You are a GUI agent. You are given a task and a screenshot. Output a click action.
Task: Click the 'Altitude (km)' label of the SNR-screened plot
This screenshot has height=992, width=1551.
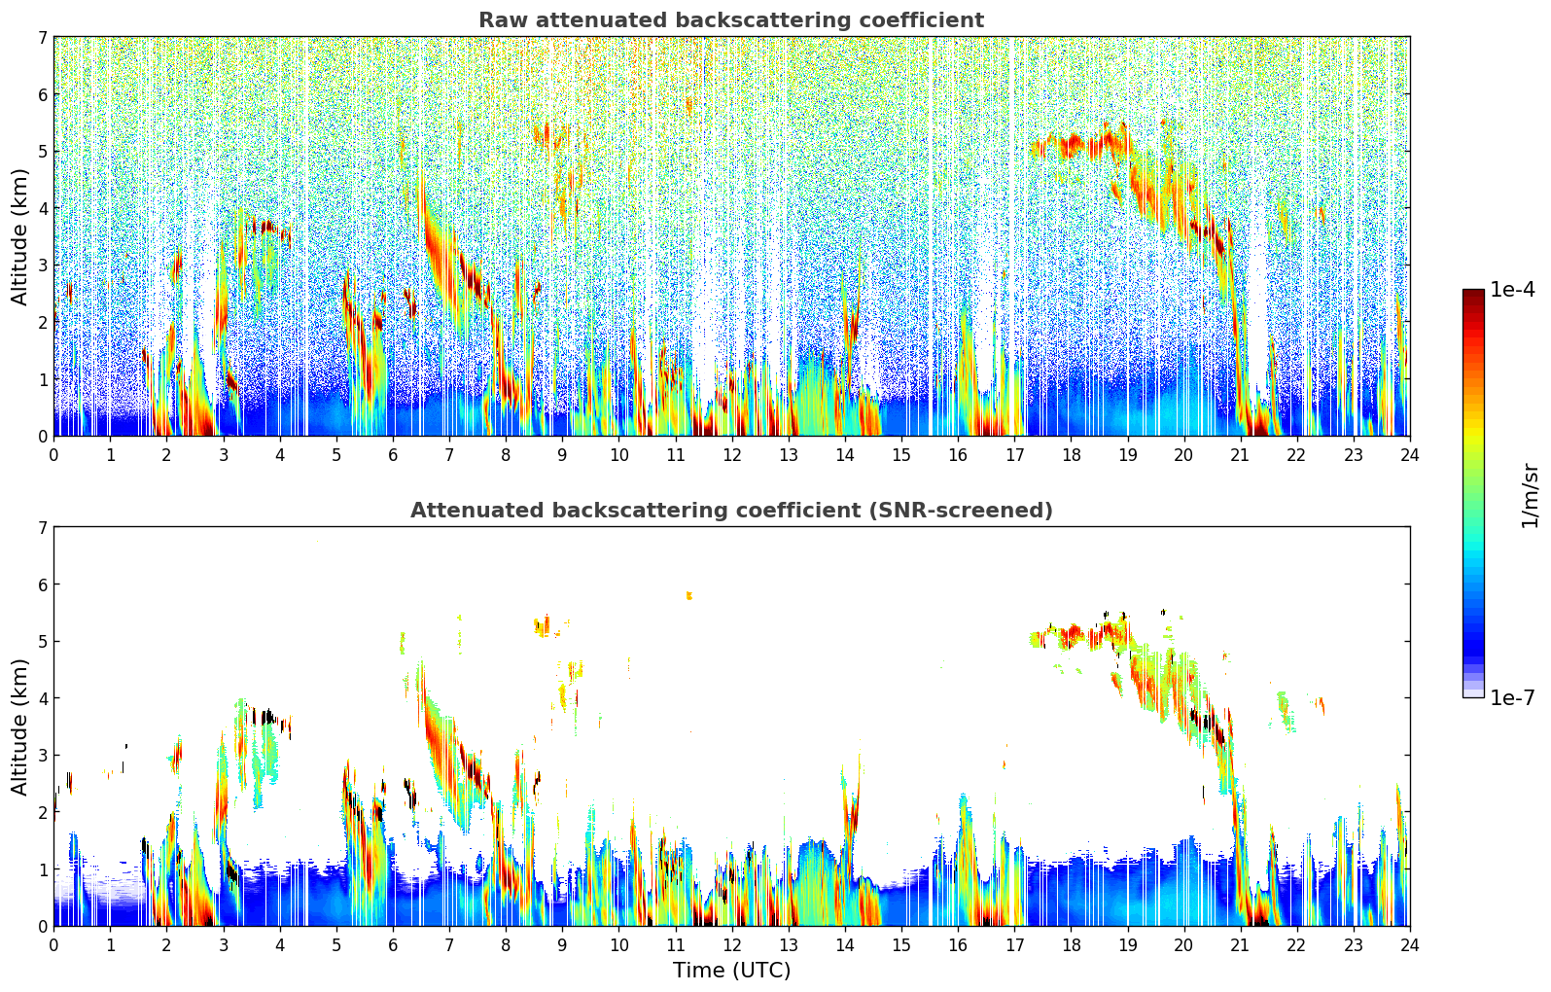19,726
